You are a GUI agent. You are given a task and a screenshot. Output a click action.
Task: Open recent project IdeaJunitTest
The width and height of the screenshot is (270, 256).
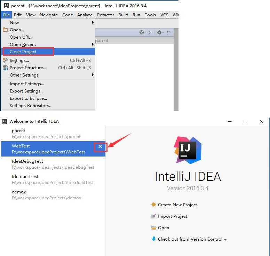(53, 179)
